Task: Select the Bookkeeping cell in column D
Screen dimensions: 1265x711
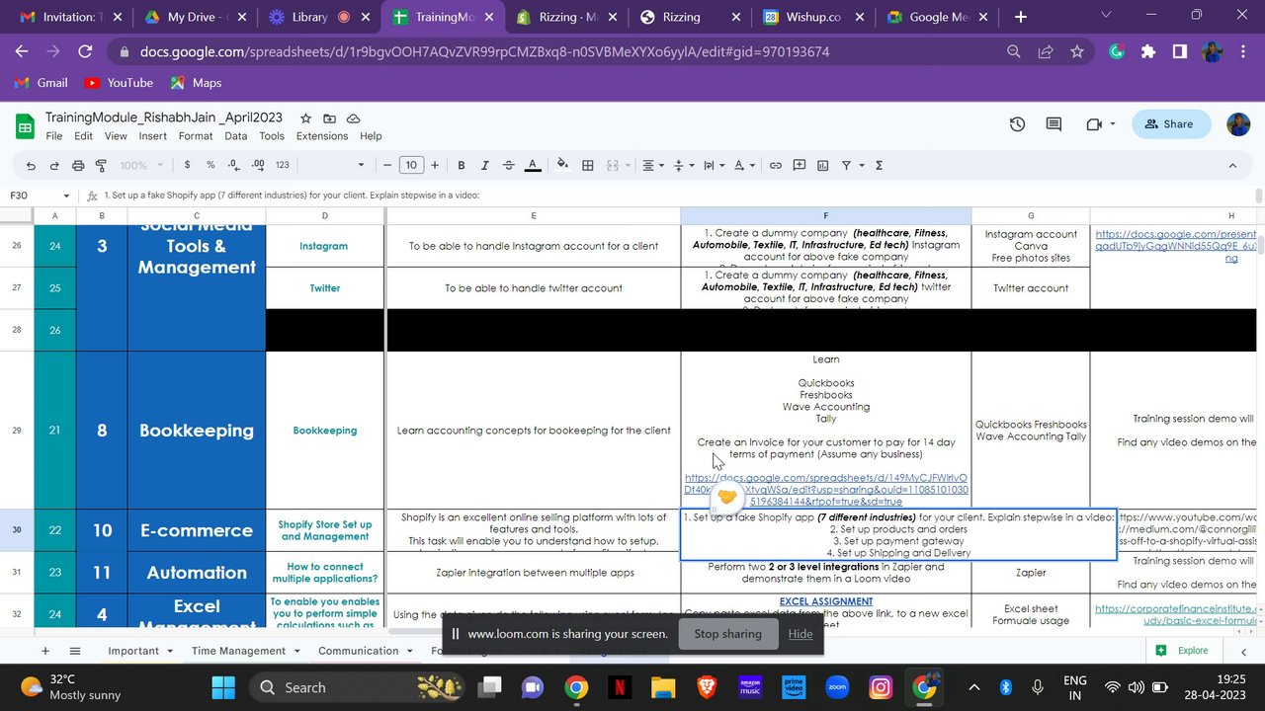Action: click(x=325, y=431)
